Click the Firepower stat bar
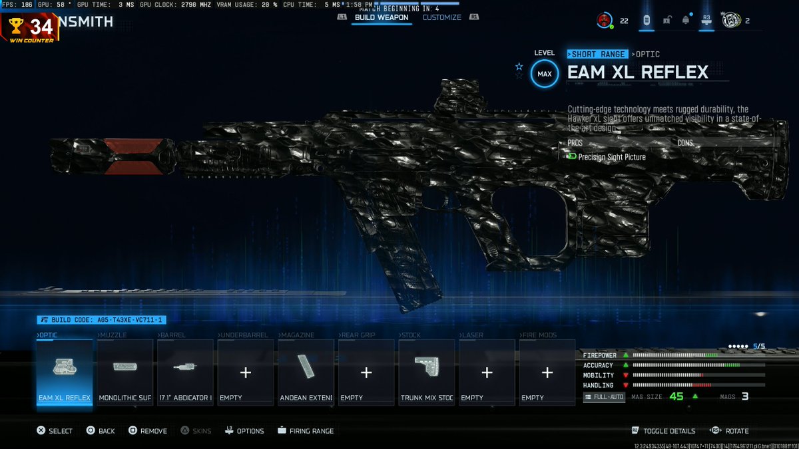This screenshot has width=799, height=449. pyautogui.click(x=698, y=355)
